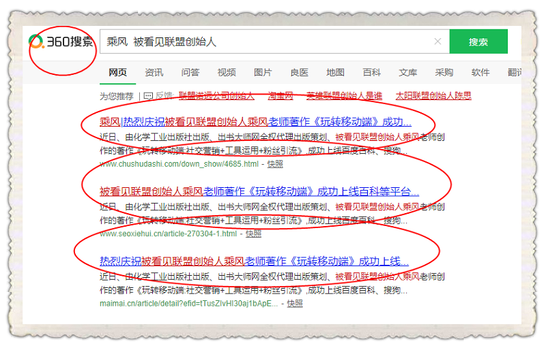Viewport: 546px width, 352px height.
Task: Open the 软件 tab
Action: click(x=480, y=72)
